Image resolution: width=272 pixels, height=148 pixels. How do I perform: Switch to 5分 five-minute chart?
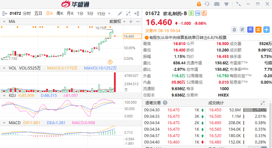point(90,13)
